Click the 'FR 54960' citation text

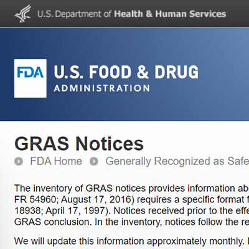(x=36, y=199)
